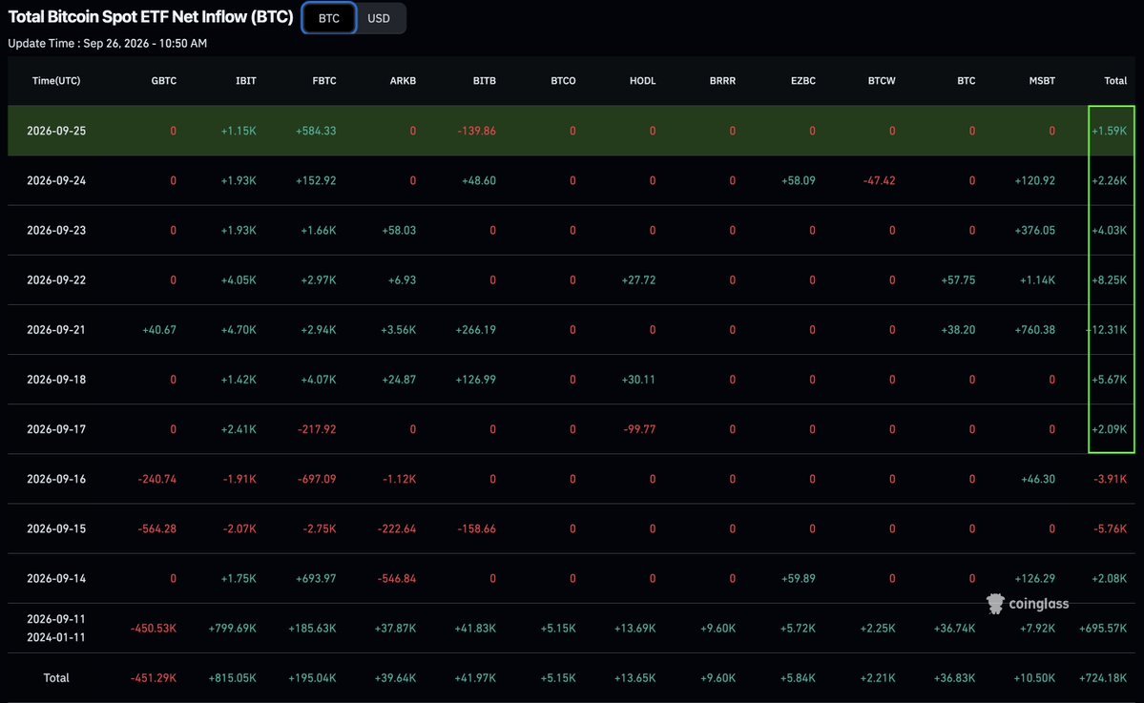The image size is (1144, 703).
Task: Click the -697.09 FBTC value
Action: coord(317,479)
